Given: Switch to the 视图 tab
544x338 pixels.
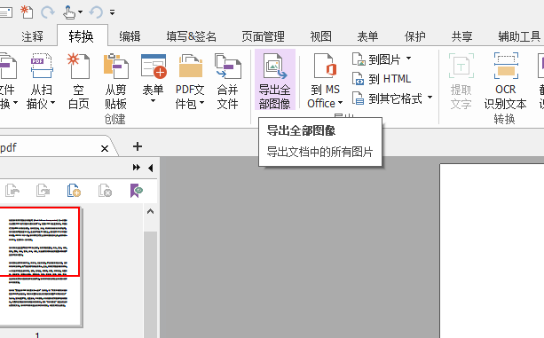Looking at the screenshot, I should 321,36.
